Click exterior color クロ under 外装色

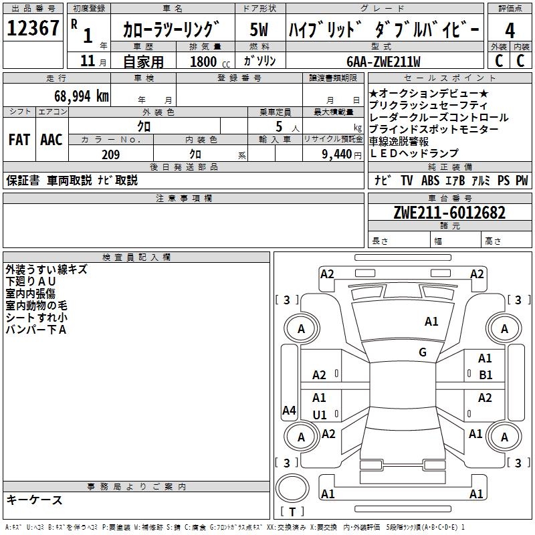144,126
